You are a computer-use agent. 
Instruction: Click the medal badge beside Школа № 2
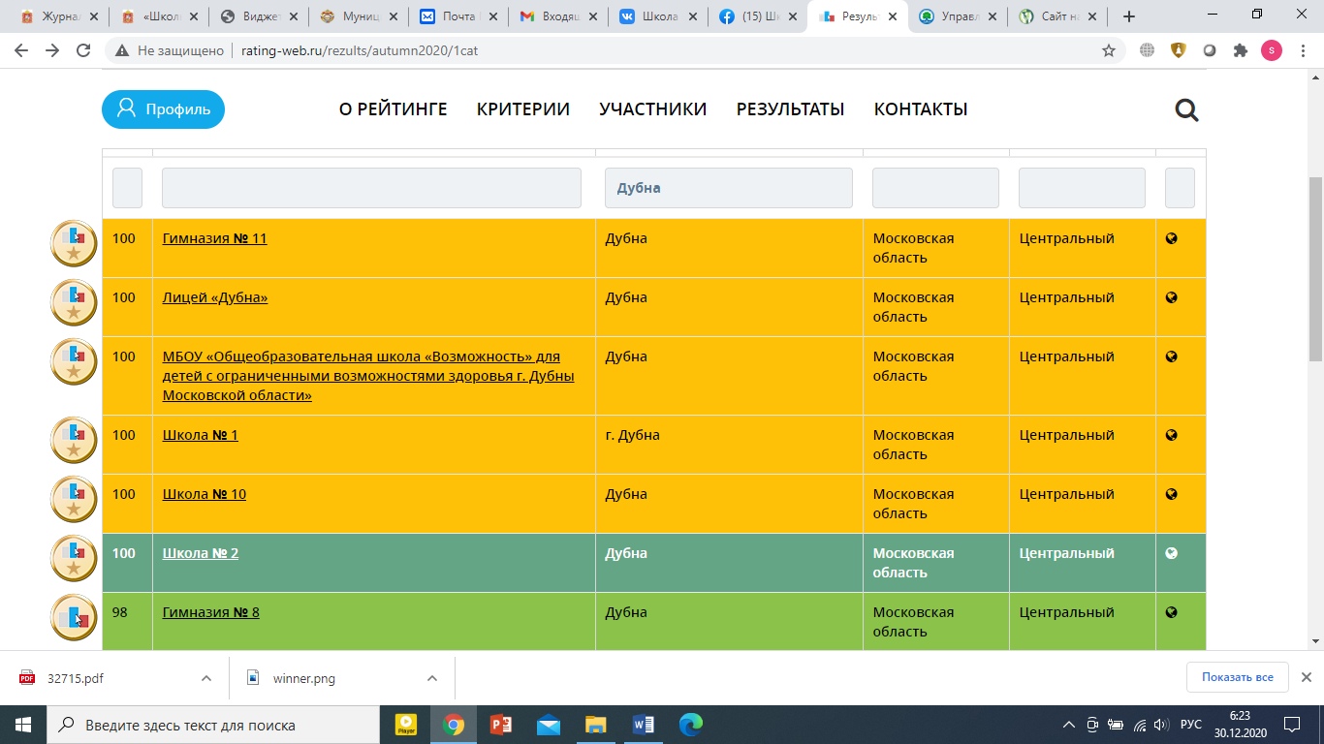click(74, 559)
